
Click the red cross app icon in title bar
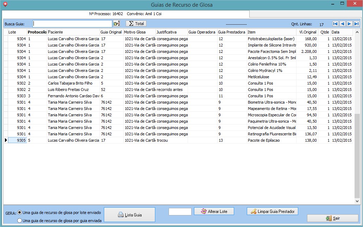click(5, 5)
